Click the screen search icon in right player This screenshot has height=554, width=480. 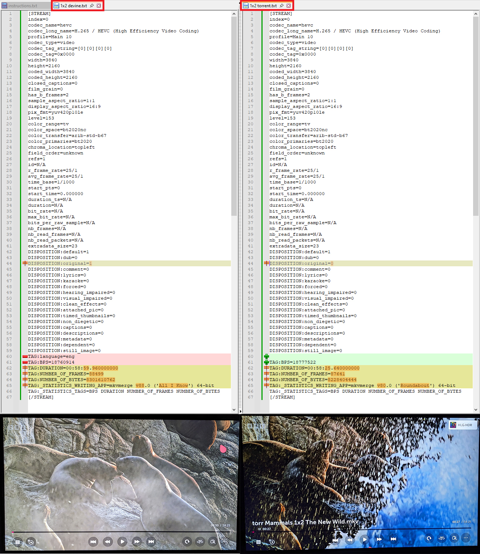454,538
